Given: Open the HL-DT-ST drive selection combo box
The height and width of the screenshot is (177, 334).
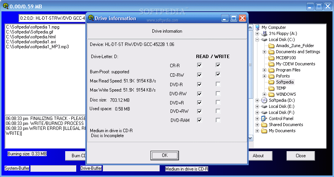Looking at the screenshot, I should [x=52, y=18].
